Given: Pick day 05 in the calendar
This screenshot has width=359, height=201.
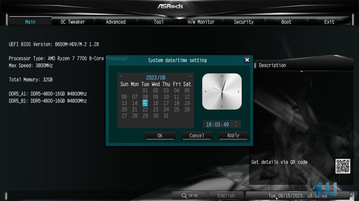Looking at the screenshot, I should coord(187,90).
